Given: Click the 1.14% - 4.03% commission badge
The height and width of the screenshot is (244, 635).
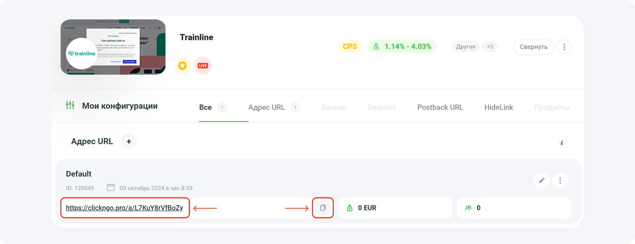Looking at the screenshot, I should click(402, 46).
